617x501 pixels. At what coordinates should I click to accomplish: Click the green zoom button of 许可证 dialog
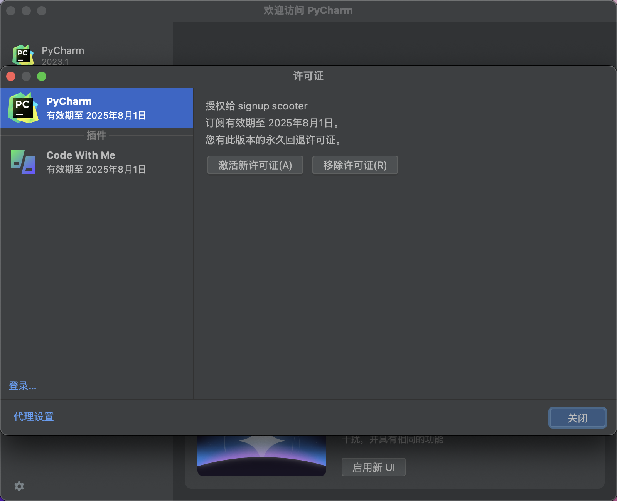pyautogui.click(x=42, y=76)
